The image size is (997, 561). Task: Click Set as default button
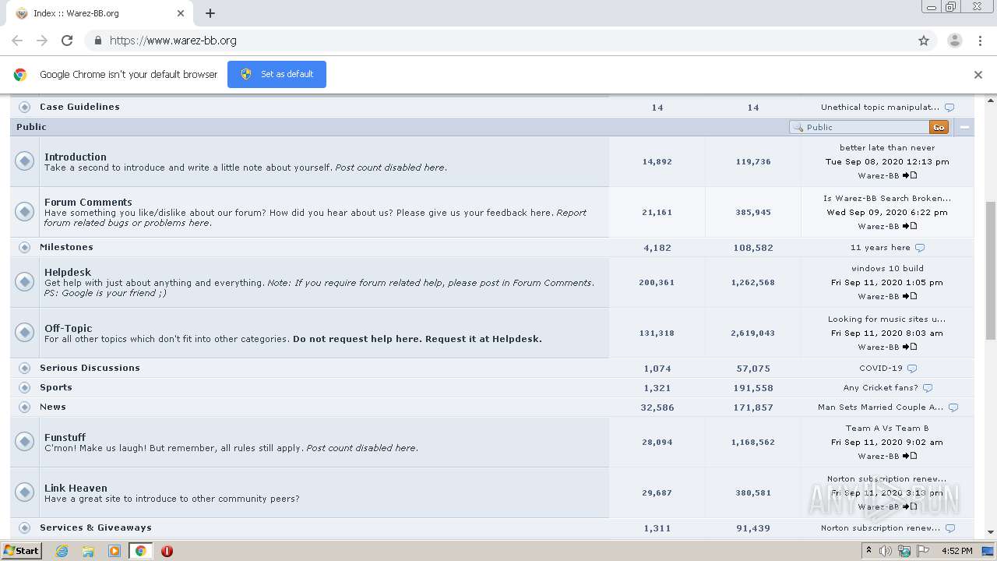pos(277,74)
